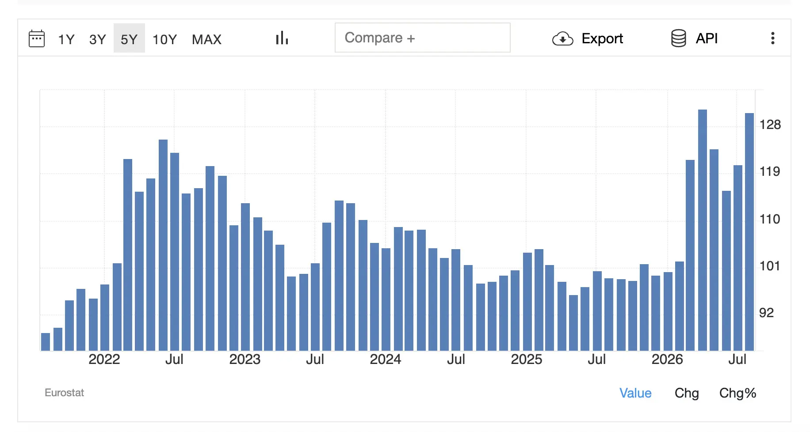The image size is (810, 432).
Task: Select the 5Y time range
Action: pyautogui.click(x=129, y=38)
